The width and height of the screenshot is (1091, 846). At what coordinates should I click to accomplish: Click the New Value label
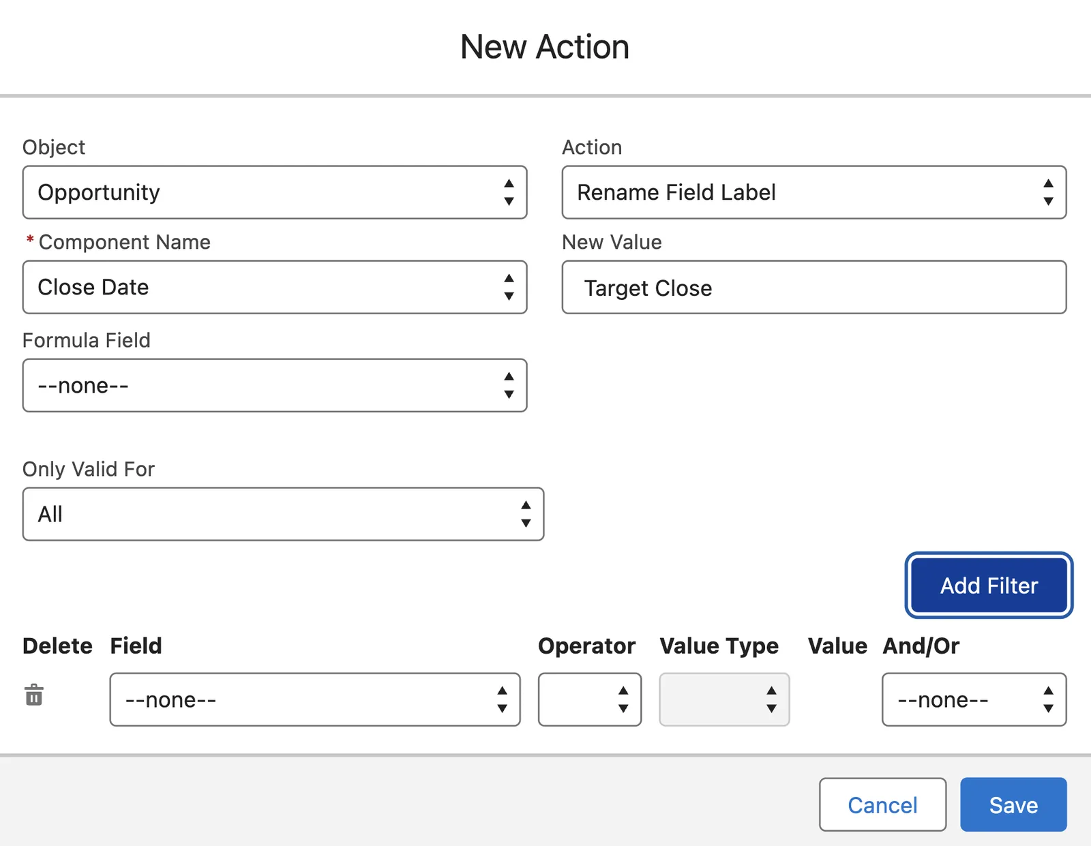612,242
